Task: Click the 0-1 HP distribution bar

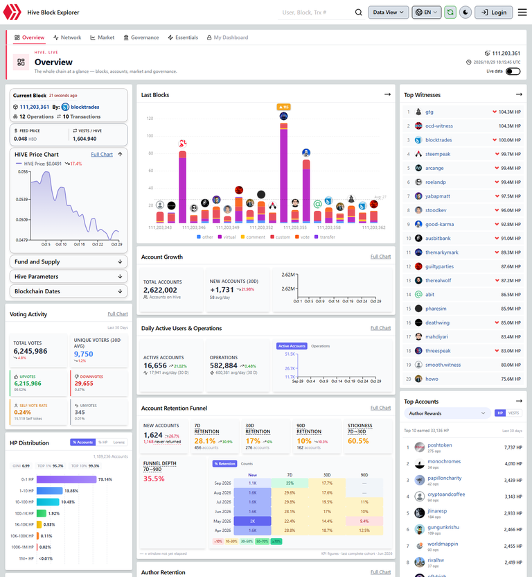Action: pos(66,479)
